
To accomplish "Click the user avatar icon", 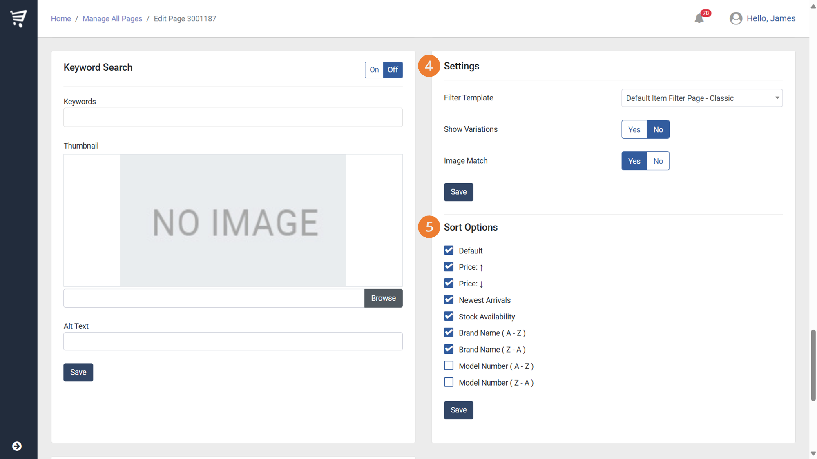I will click(x=736, y=18).
